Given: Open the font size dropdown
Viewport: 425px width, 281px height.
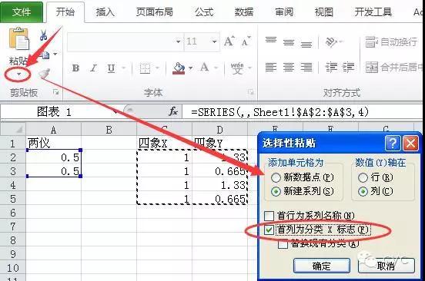Looking at the screenshot, I should (x=215, y=41).
